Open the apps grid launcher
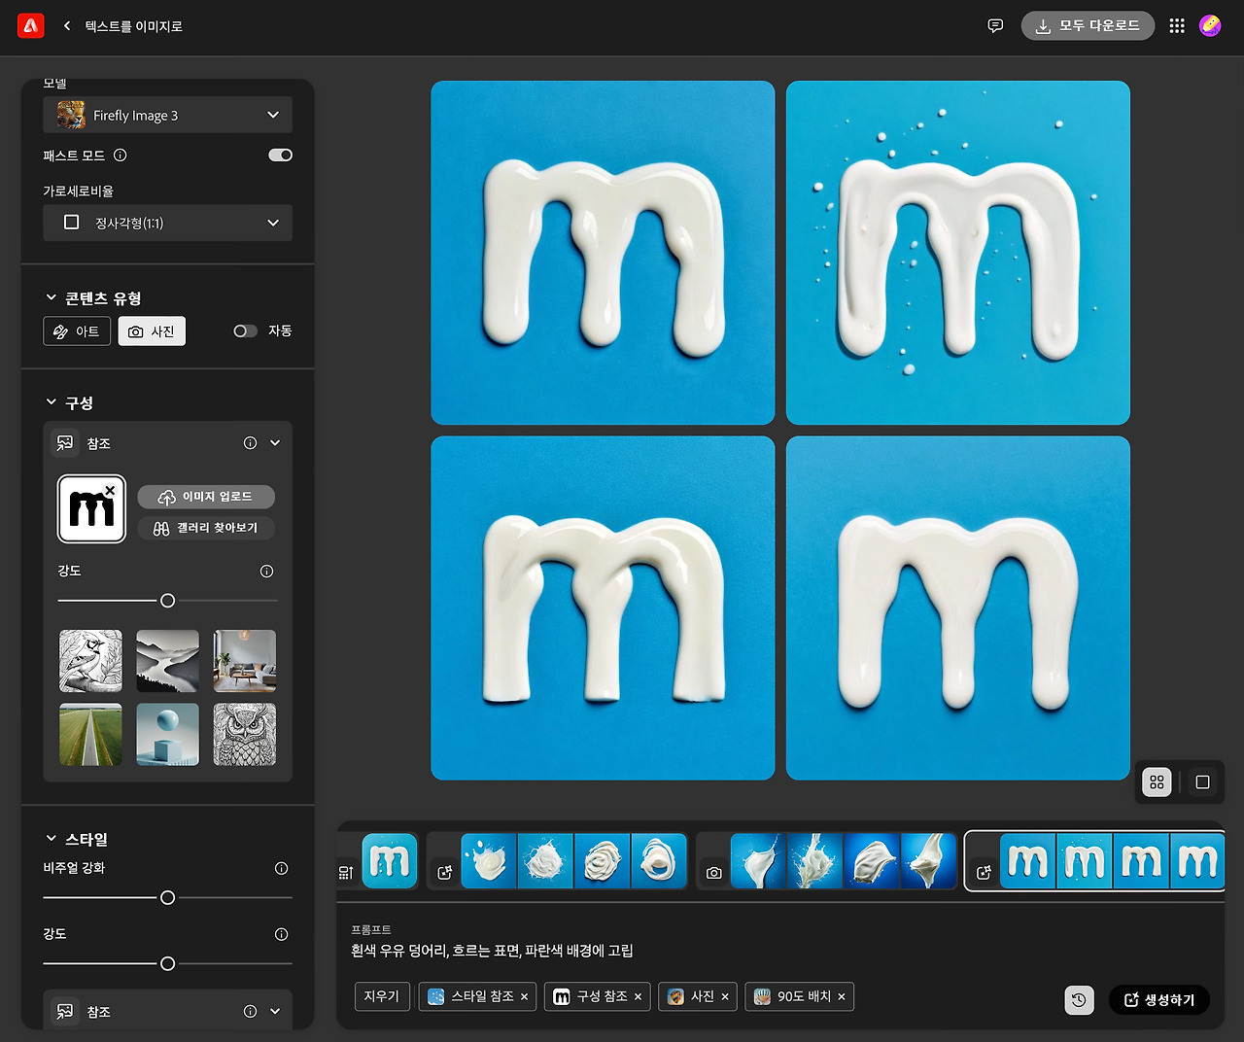The width and height of the screenshot is (1244, 1042). 1177,26
